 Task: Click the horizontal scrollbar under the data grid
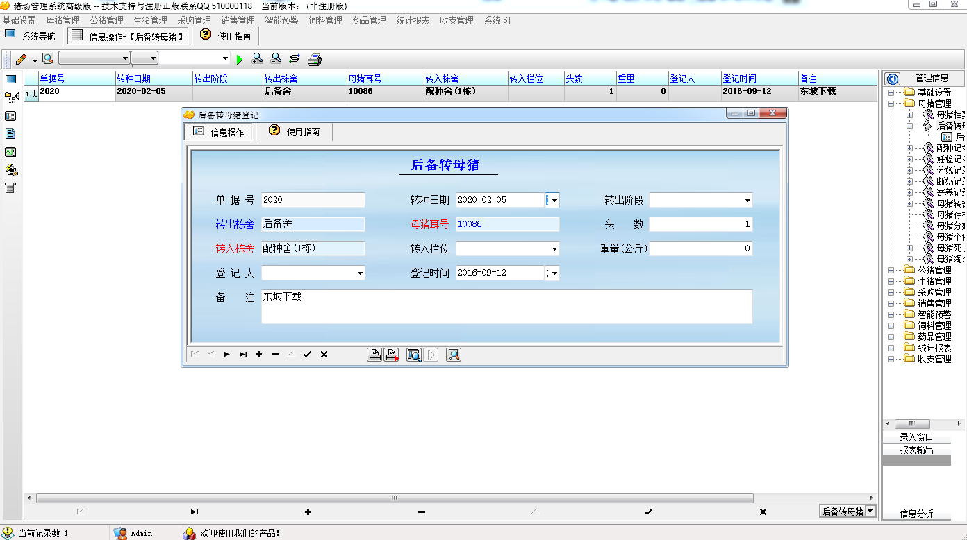click(395, 498)
